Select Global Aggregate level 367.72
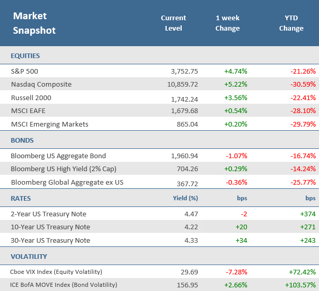 click(187, 184)
